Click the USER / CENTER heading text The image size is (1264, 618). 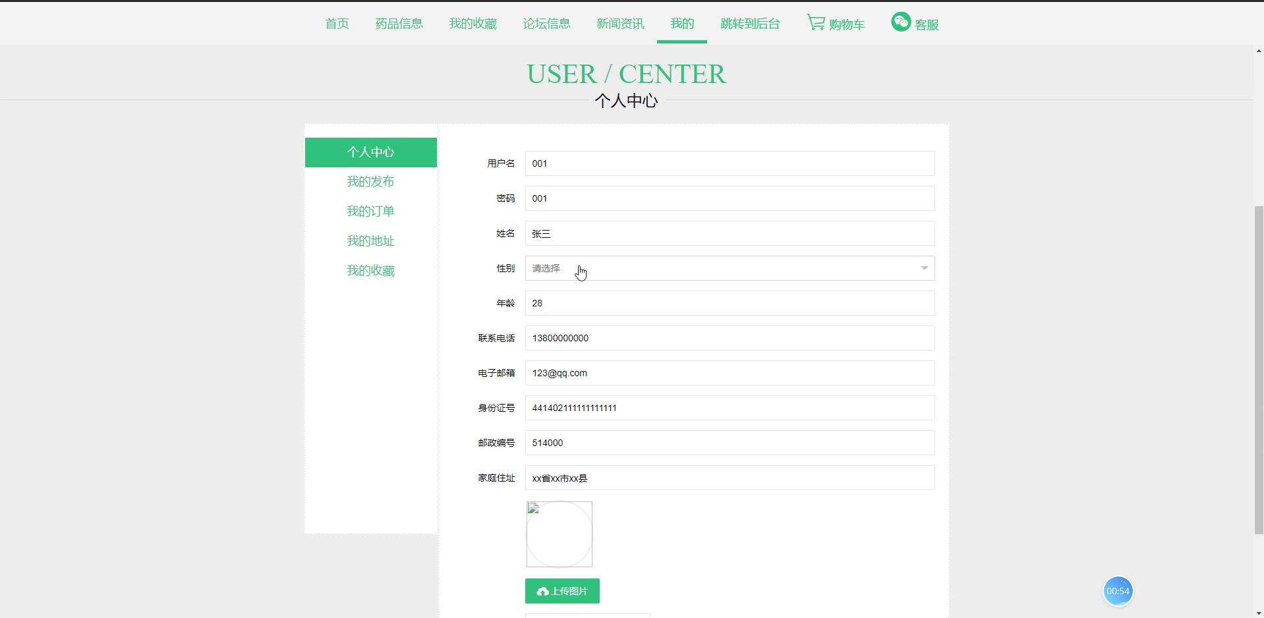point(626,74)
